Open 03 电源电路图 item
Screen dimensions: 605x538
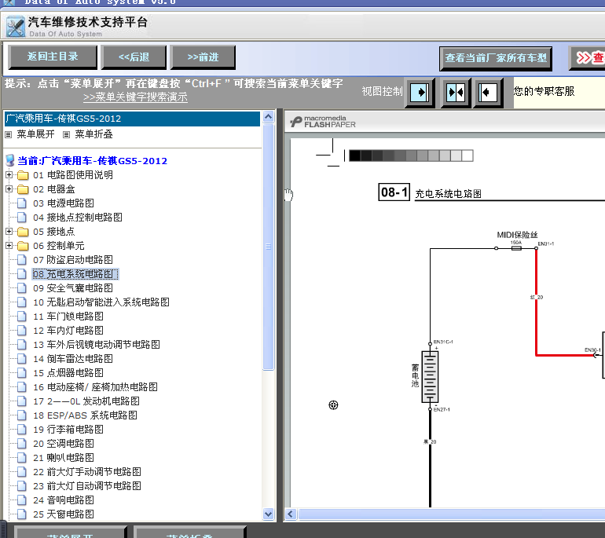tap(64, 203)
